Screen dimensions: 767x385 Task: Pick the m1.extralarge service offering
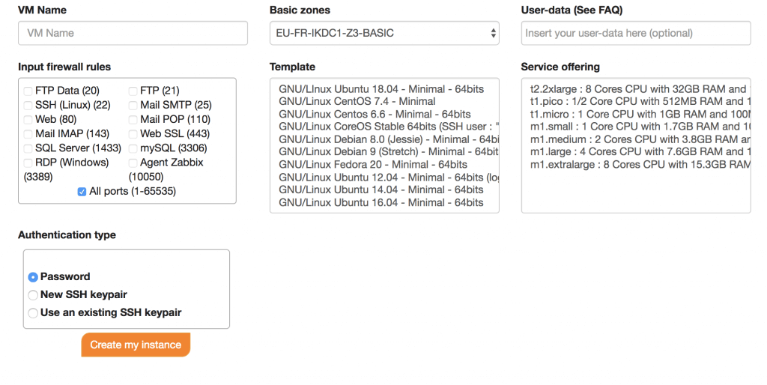click(x=637, y=165)
